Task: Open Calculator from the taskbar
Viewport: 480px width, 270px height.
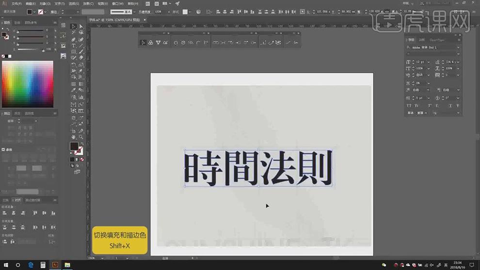Action: [x=43, y=265]
